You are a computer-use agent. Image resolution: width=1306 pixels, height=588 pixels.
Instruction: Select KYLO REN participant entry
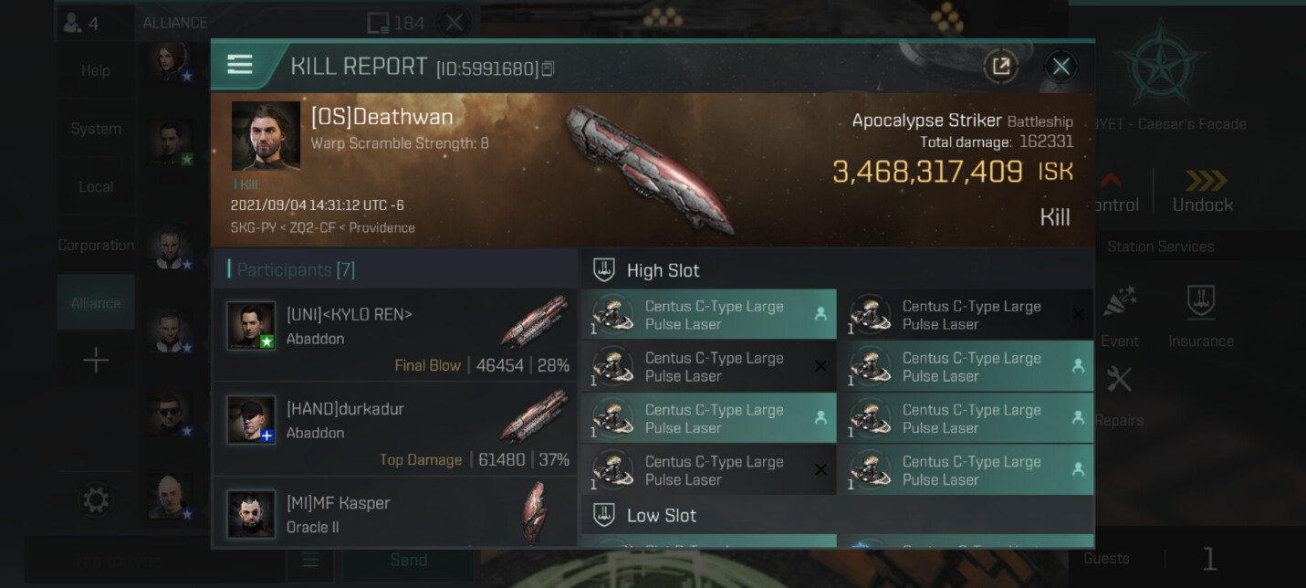[395, 334]
